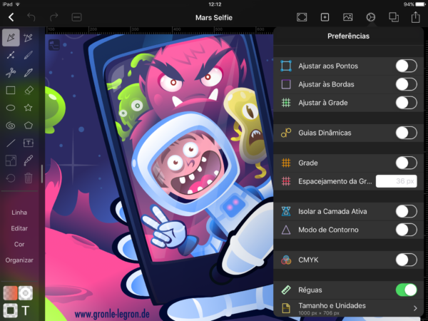Enable Ajustar às Bordas switch
This screenshot has height=321, width=428.
406,84
